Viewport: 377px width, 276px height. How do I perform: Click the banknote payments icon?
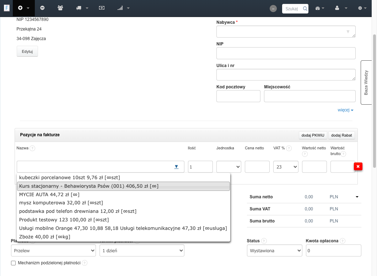[102, 8]
